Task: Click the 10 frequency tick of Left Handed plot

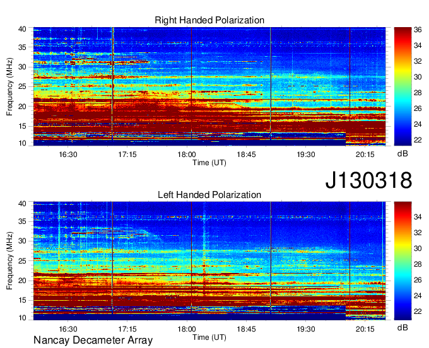Action: [x=22, y=318]
